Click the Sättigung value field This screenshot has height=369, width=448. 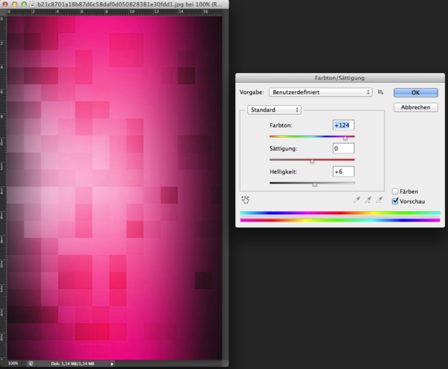(x=343, y=148)
